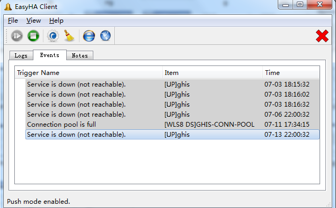Click the Push mode enabled status text
336x208 pixels.
click(38, 201)
